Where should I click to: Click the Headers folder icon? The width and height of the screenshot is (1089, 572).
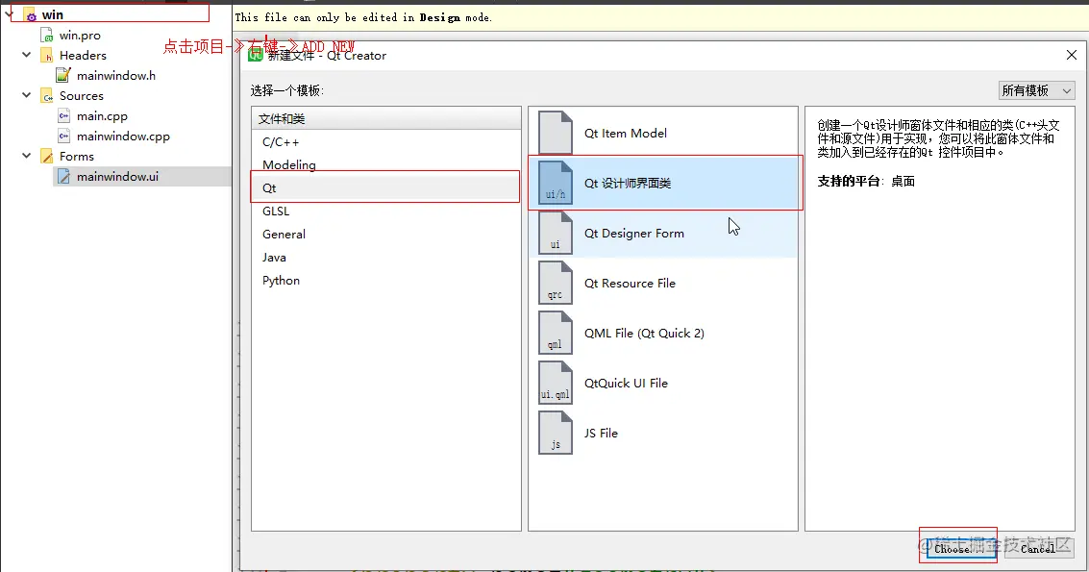(x=46, y=55)
